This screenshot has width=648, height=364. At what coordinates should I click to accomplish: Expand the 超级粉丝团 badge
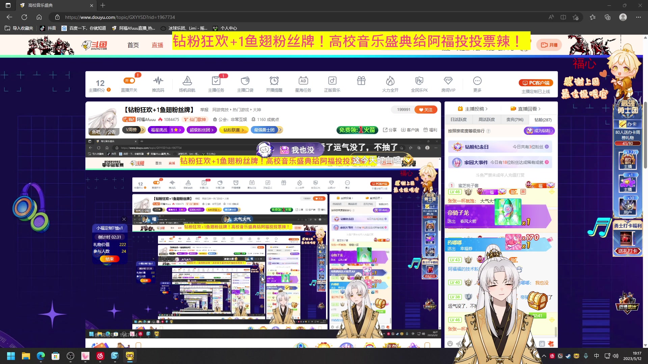[x=201, y=130]
